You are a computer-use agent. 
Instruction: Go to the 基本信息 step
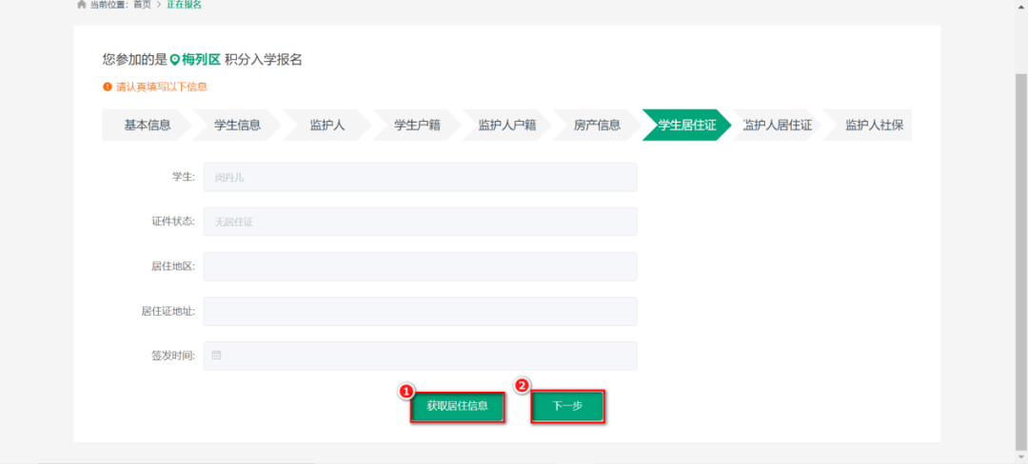148,125
